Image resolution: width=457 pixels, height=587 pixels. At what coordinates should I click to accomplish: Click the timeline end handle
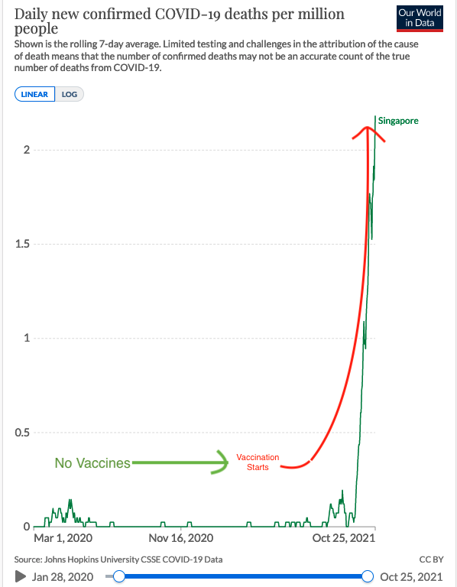368,576
